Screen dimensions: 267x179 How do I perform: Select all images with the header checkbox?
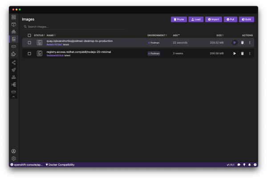pyautogui.click(x=29, y=35)
